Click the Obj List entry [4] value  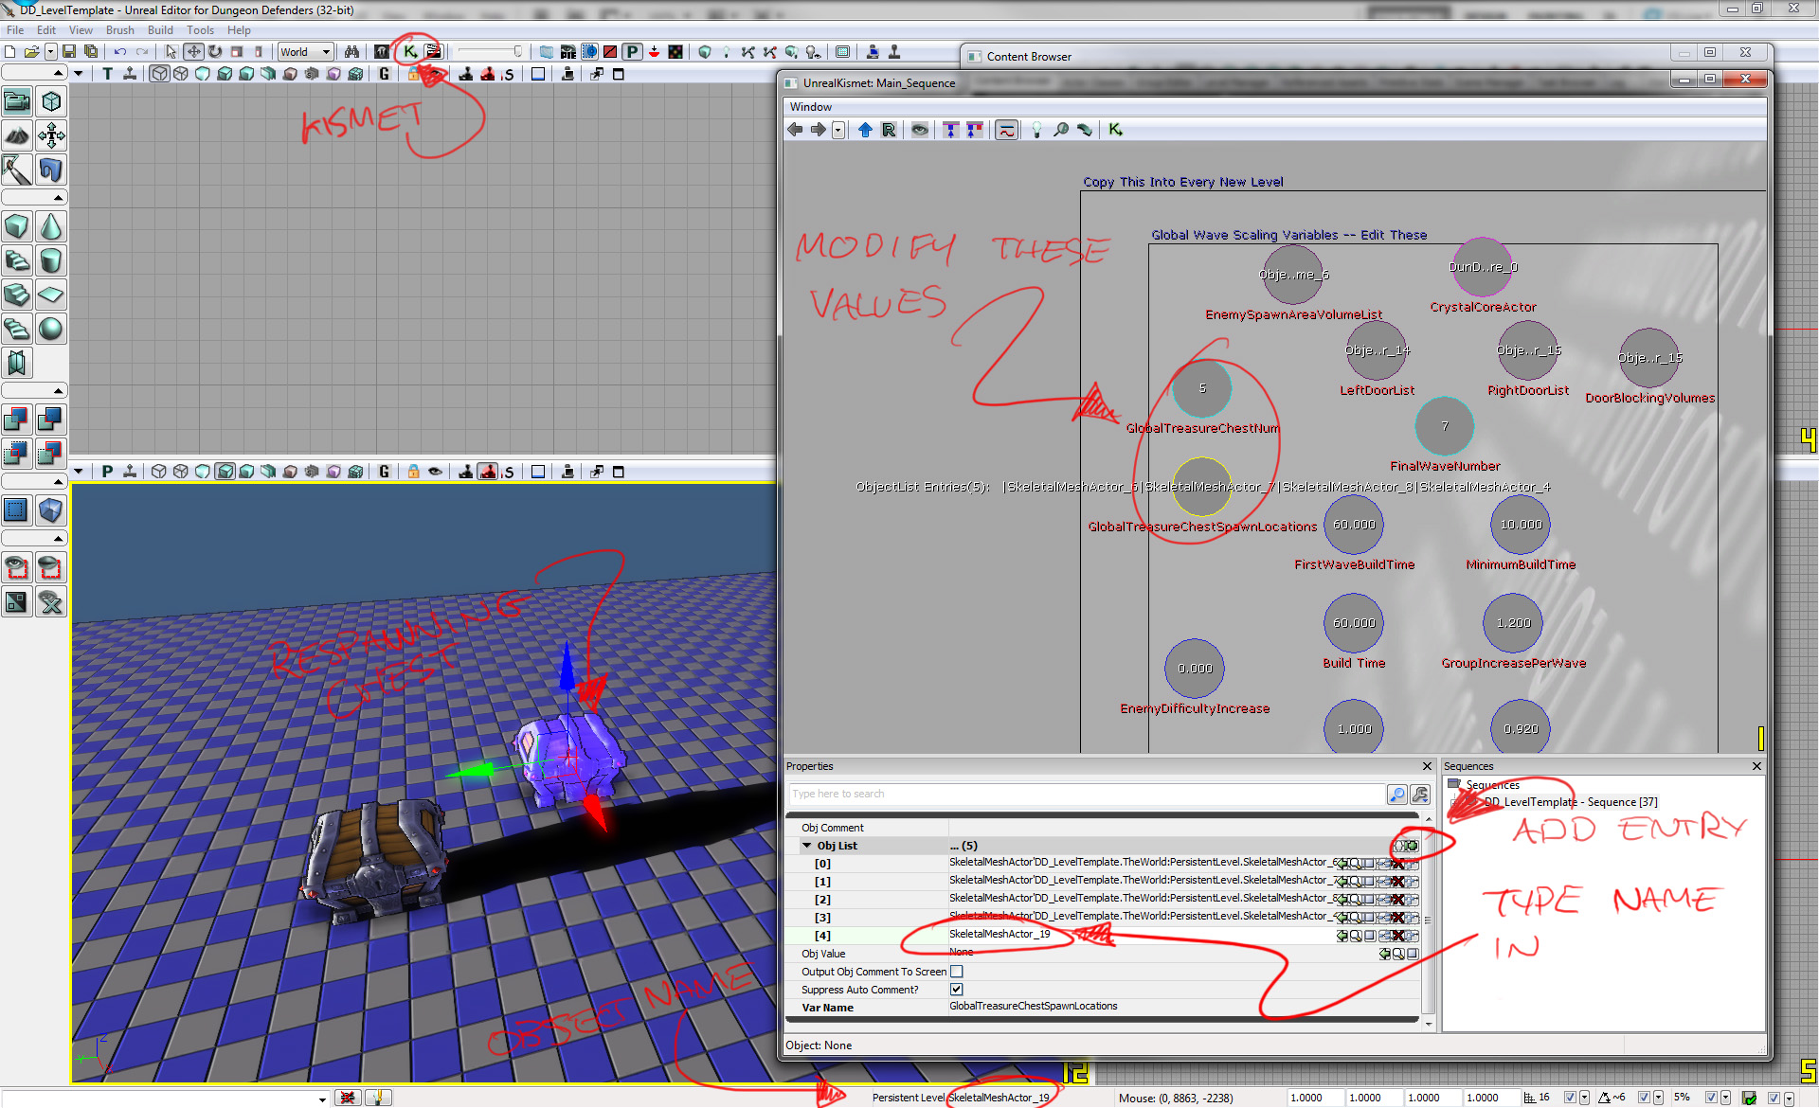[1141, 935]
